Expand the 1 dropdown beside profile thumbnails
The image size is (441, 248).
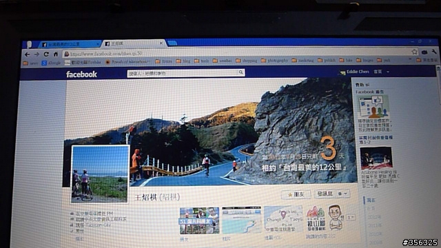(351, 218)
